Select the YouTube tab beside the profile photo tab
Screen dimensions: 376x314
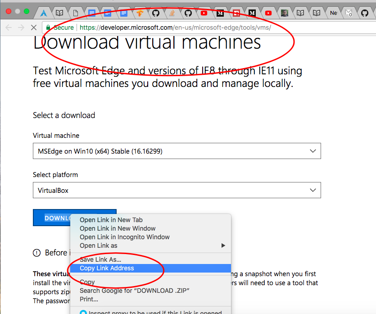coord(268,13)
